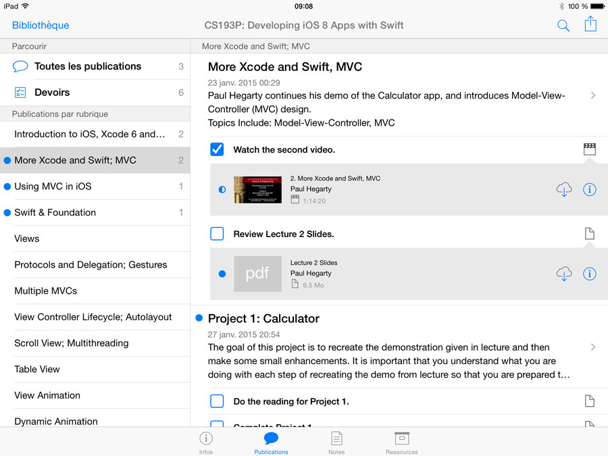Tap the search magnifier icon
The image size is (608, 456).
click(563, 26)
